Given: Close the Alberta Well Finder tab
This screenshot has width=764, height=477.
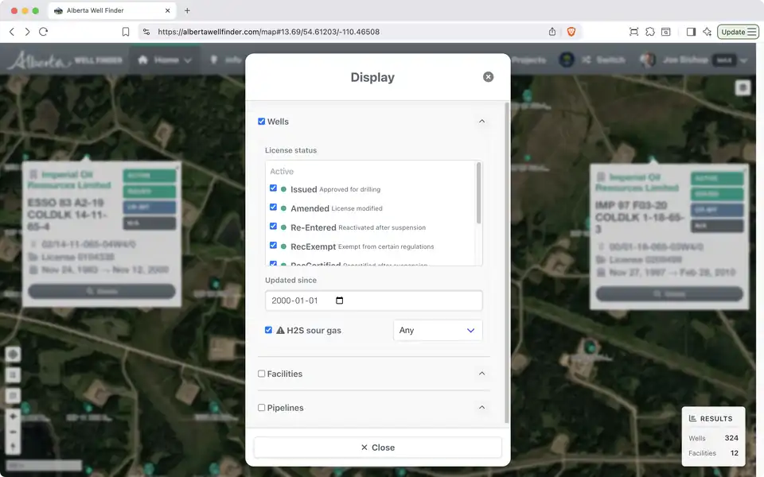Looking at the screenshot, I should tap(168, 10).
